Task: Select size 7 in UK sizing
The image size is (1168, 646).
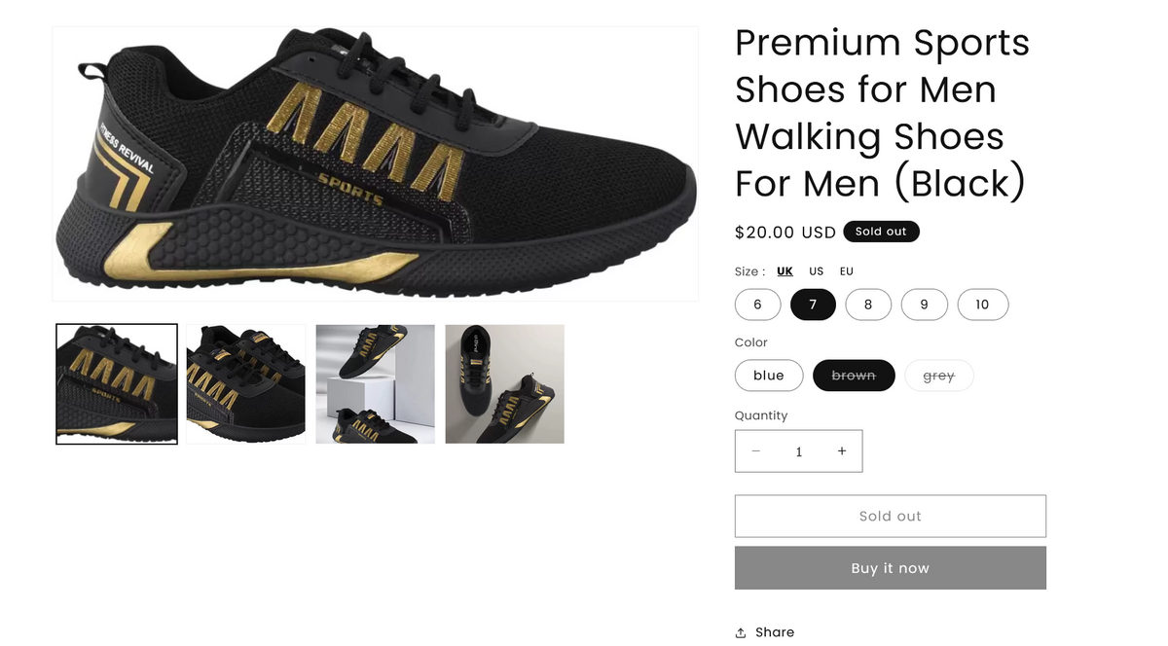Action: tap(813, 304)
